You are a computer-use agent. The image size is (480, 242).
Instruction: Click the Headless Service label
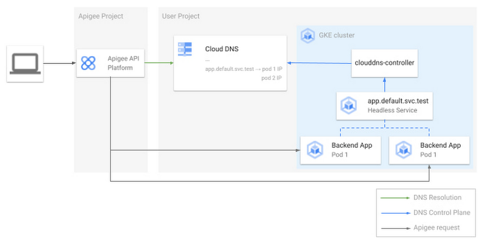392,110
